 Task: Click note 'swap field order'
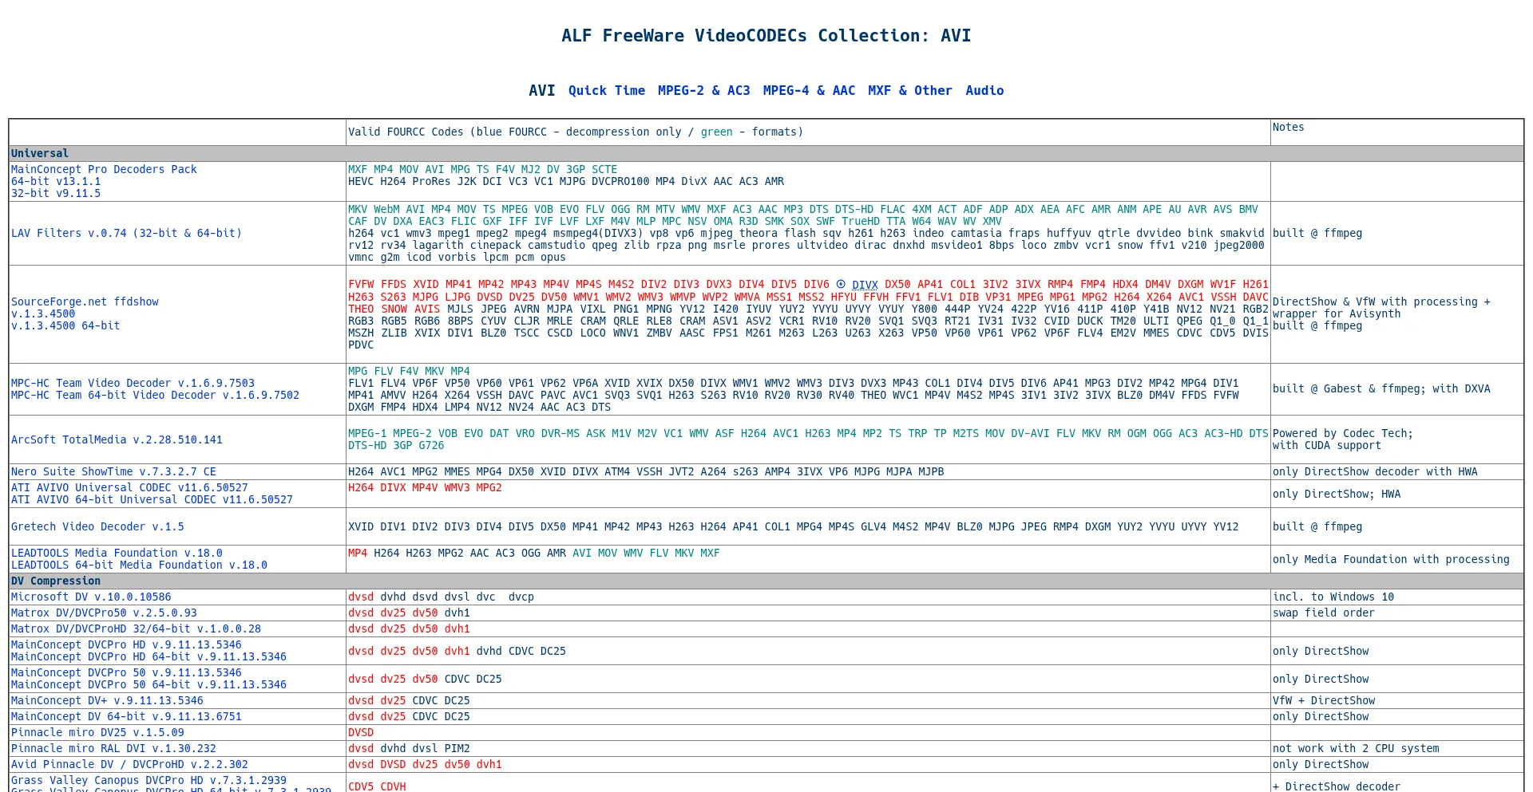(x=1324, y=613)
